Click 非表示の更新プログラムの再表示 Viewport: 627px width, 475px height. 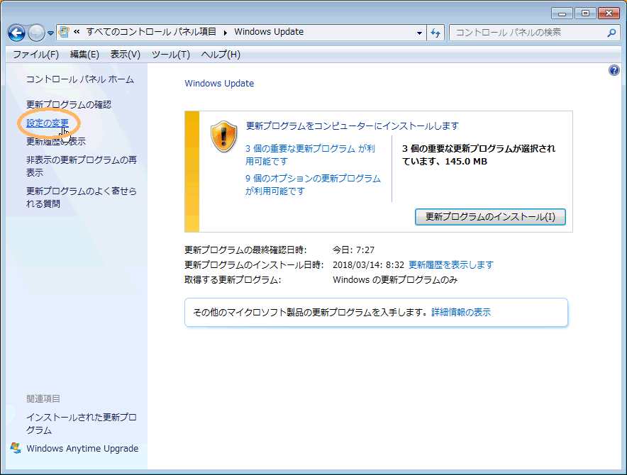point(82,167)
